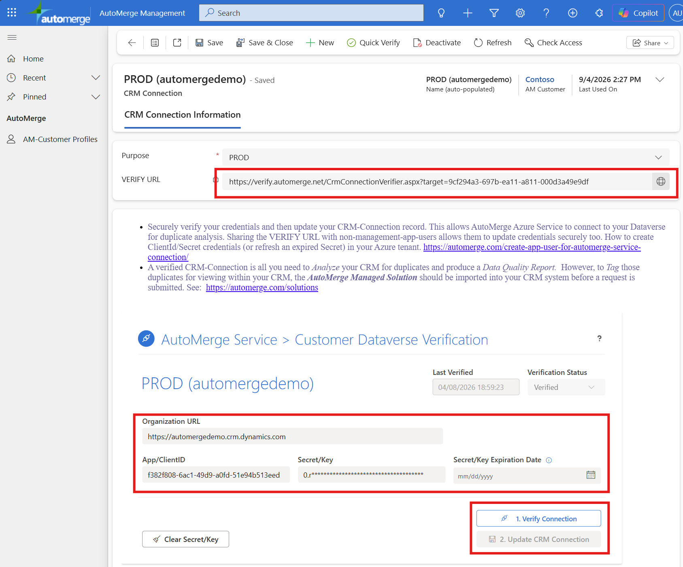
Task: Click Clear Secret/Key
Action: 185,539
